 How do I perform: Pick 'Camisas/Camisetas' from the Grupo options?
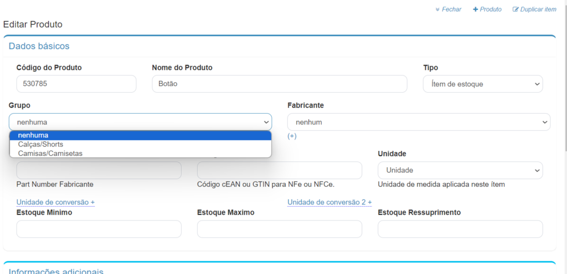140,153
